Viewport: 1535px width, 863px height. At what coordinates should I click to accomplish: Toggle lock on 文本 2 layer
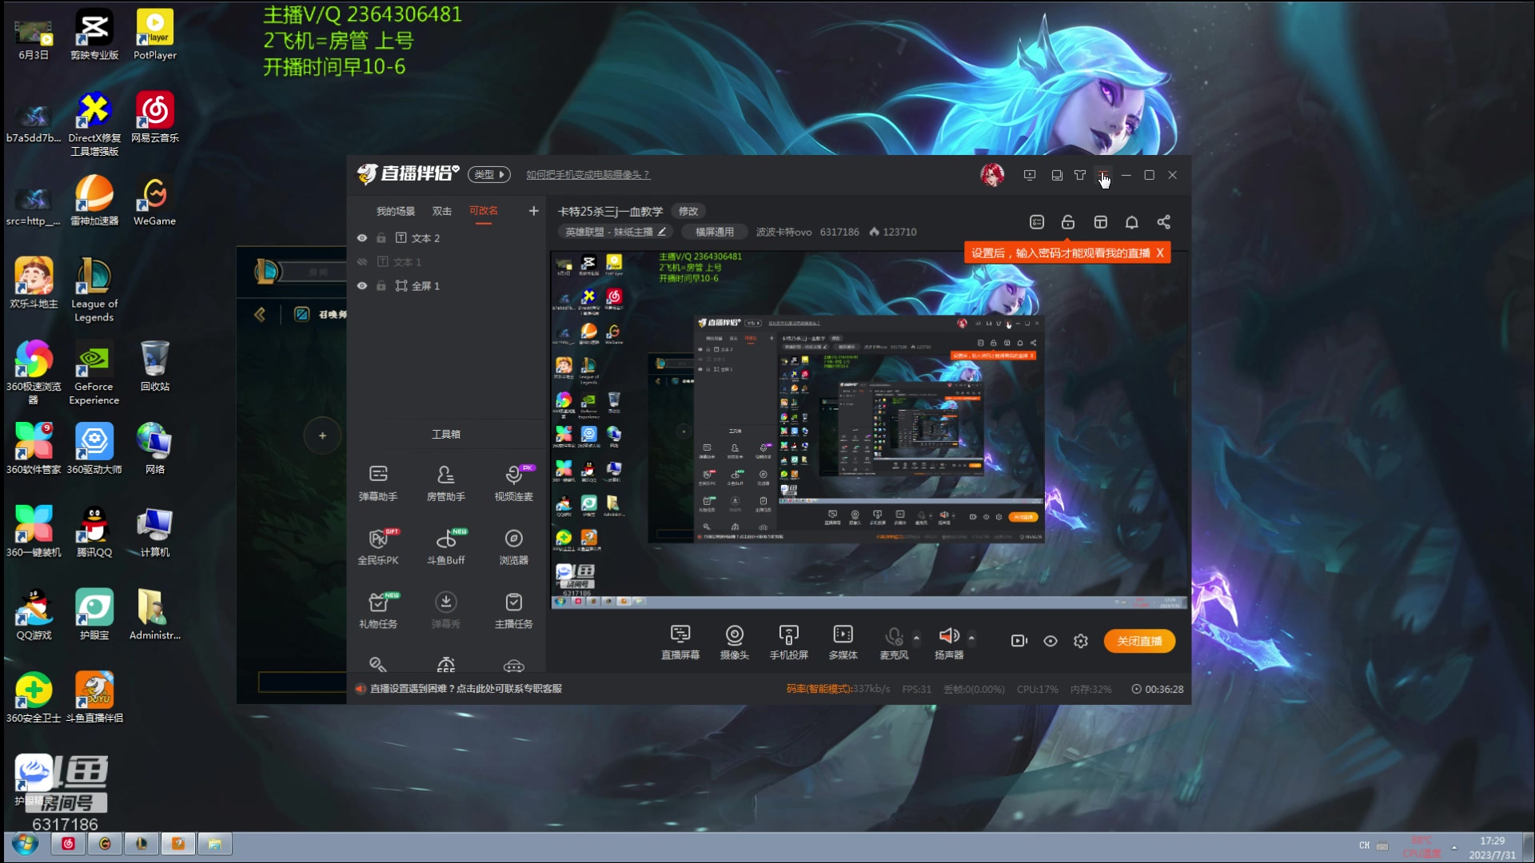pos(381,238)
